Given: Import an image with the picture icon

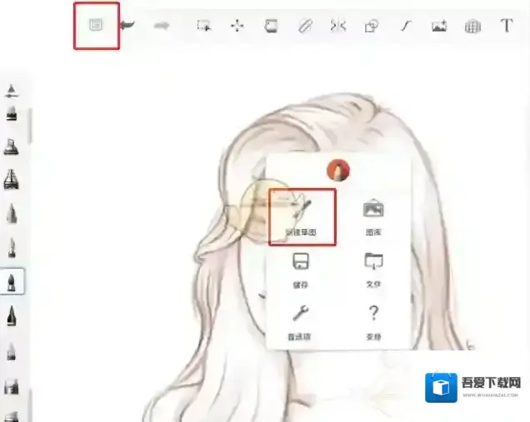Looking at the screenshot, I should [439, 26].
